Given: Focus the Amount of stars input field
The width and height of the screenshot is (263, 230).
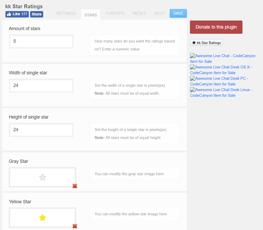Looking at the screenshot, I should 41,41.
